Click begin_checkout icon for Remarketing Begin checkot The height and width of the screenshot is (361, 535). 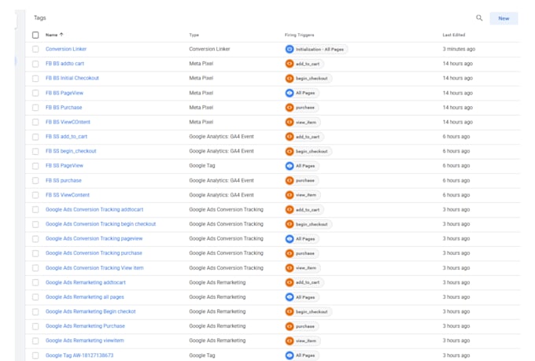point(290,311)
